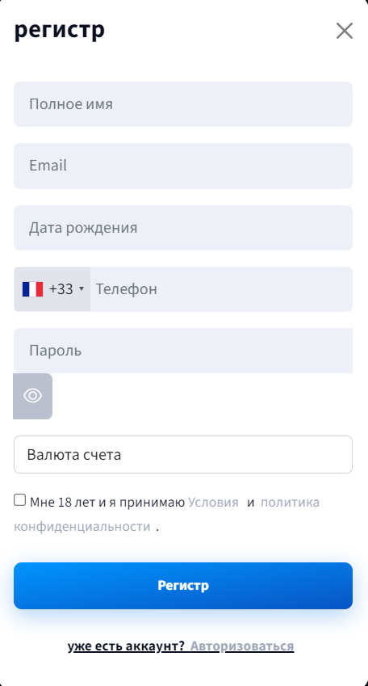Click the 'Мне 18 лет' checkbox label
368x686 pixels.
[107, 503]
